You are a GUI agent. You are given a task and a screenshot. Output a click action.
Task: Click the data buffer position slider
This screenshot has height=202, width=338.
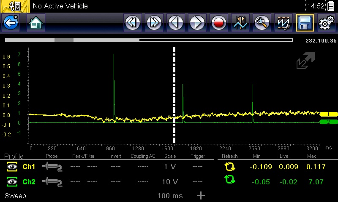[x=64, y=40]
